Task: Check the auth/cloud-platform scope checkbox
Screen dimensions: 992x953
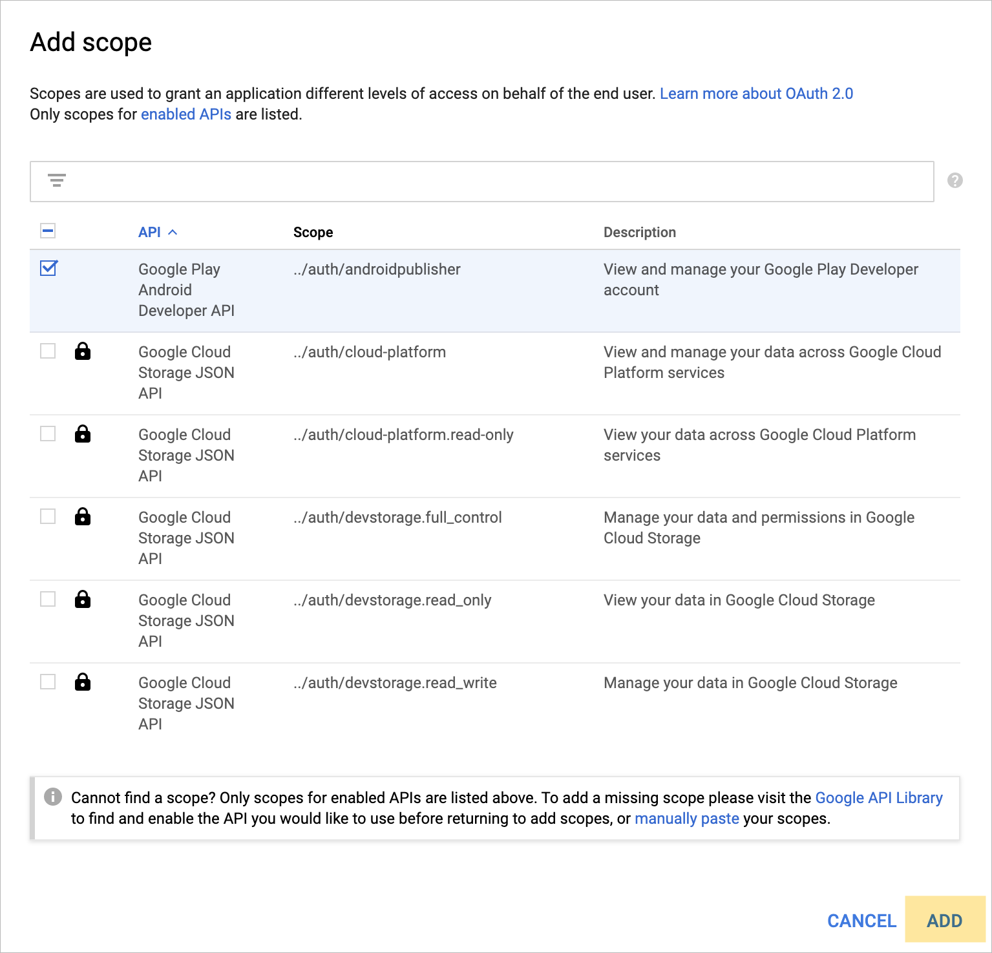Action: click(48, 351)
